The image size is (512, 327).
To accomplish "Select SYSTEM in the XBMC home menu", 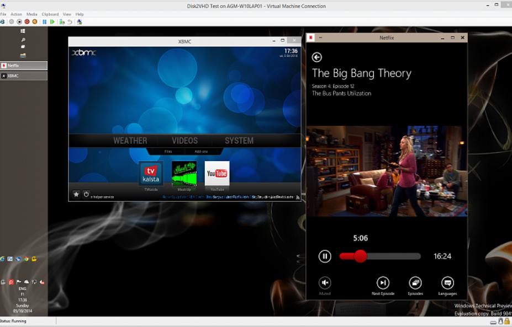I will [239, 141].
